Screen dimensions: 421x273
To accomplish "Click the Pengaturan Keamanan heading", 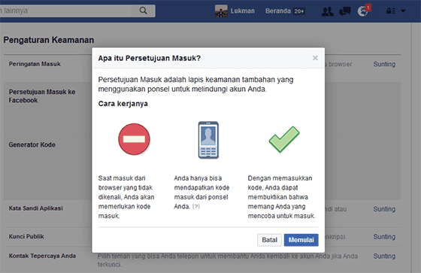I will [x=49, y=40].
